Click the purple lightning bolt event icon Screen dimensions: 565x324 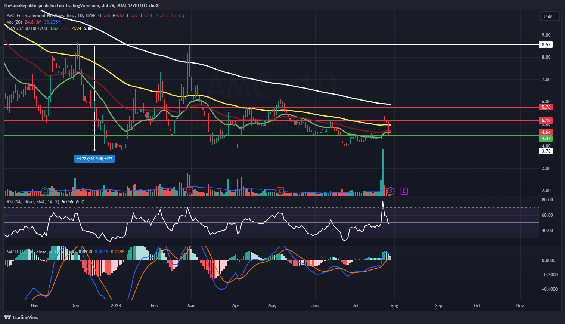pos(391,191)
